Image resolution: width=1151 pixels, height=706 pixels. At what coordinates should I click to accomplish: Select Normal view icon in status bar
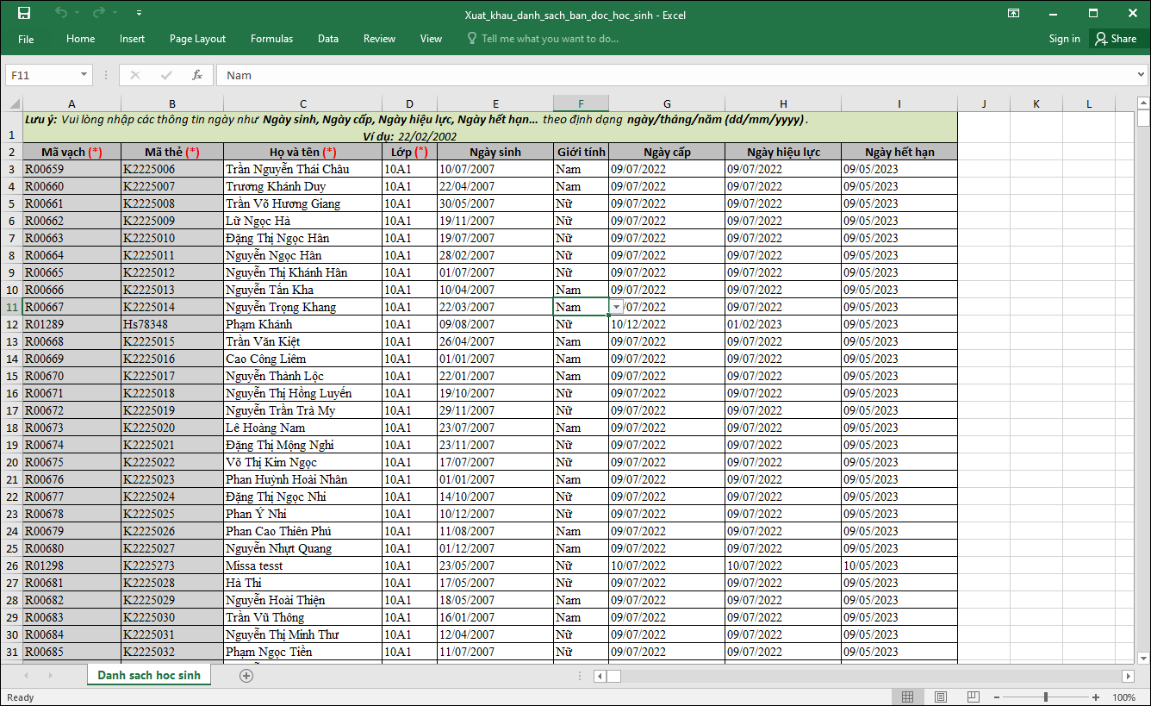click(x=907, y=697)
